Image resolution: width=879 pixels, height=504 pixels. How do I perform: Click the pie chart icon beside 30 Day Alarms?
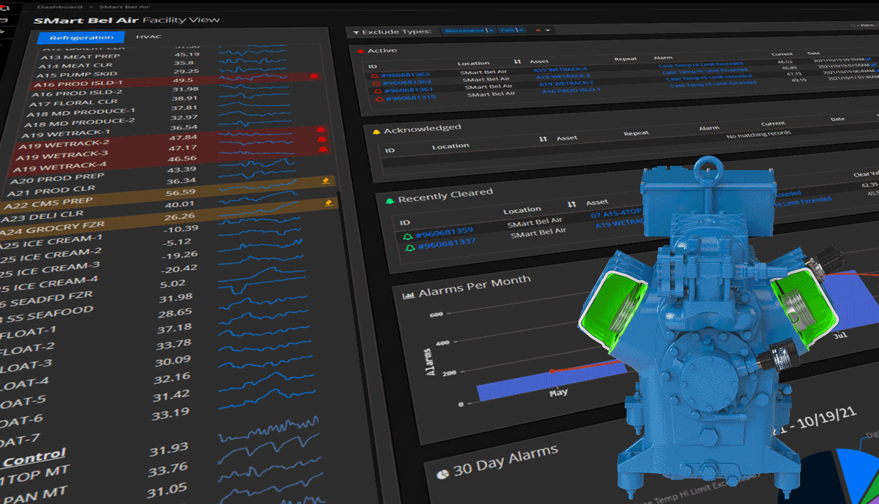[x=443, y=473]
